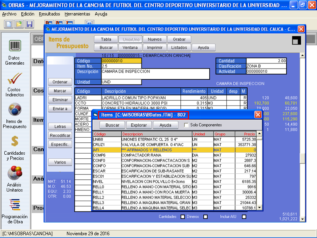The image size is (317, 238).
Task: Click the Recodificar button
Action: 60,135
